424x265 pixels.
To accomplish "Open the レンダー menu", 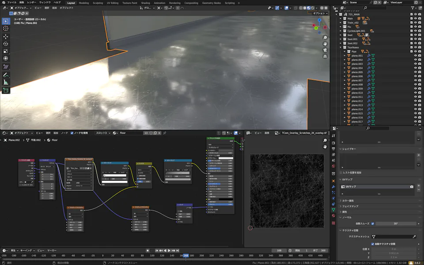I will tap(31, 3).
